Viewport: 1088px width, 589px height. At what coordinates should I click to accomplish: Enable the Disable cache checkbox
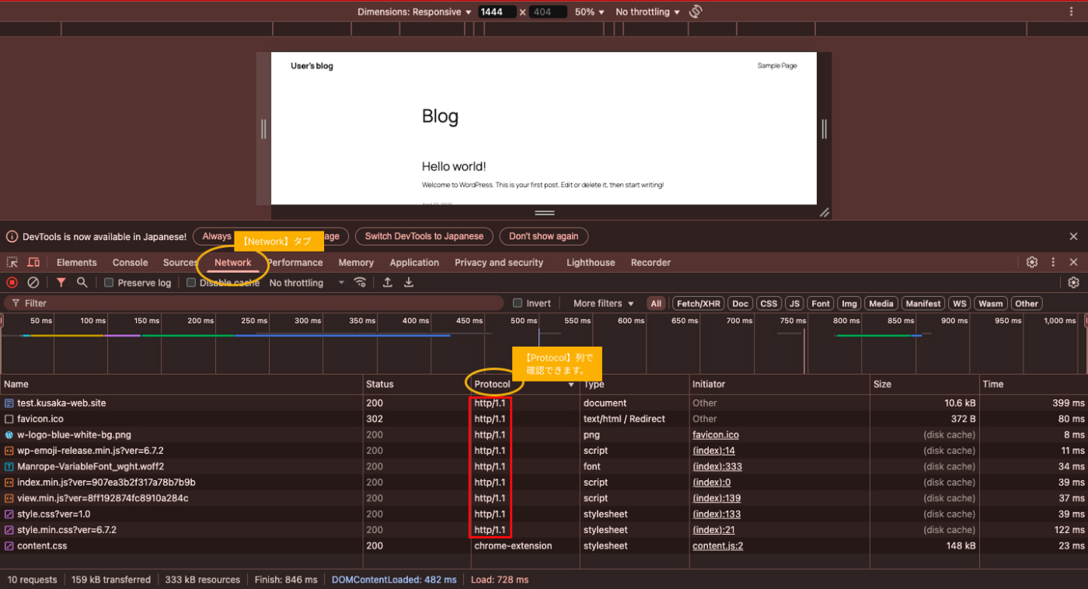pyautogui.click(x=190, y=282)
